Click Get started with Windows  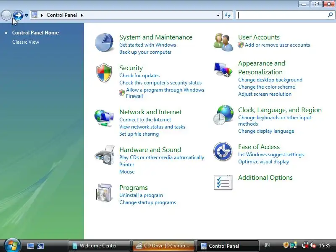pos(148,45)
